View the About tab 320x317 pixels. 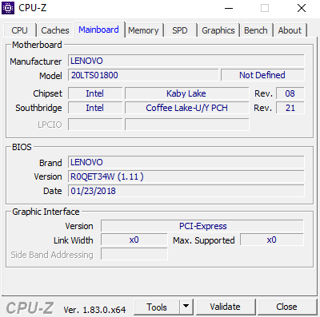[x=290, y=30]
